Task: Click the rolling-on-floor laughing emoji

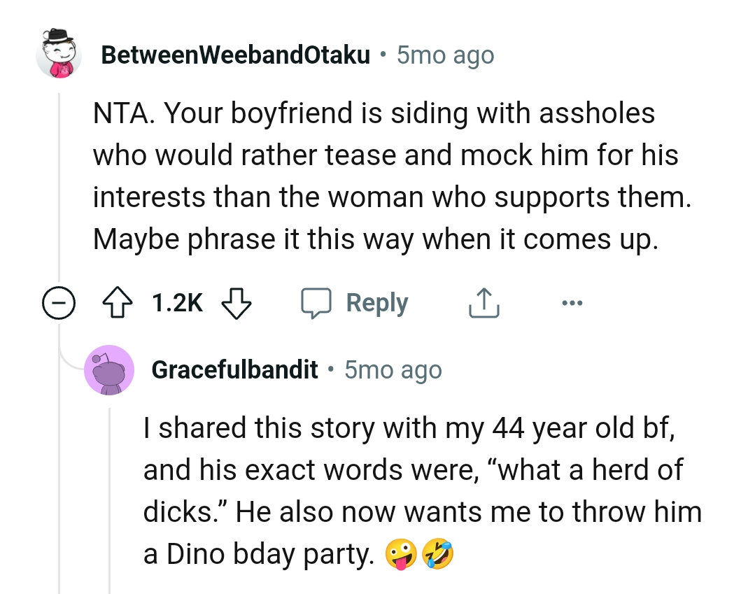Action: tap(438, 556)
